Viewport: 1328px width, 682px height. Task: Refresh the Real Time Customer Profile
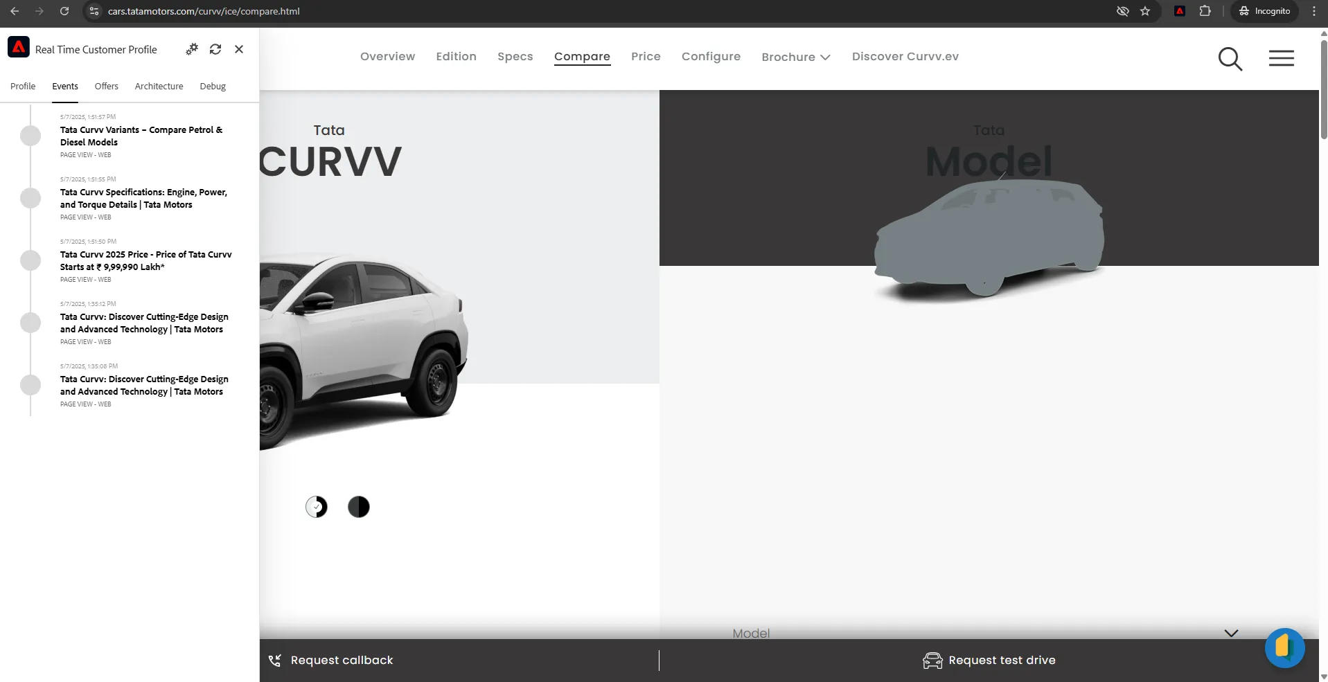[215, 49]
